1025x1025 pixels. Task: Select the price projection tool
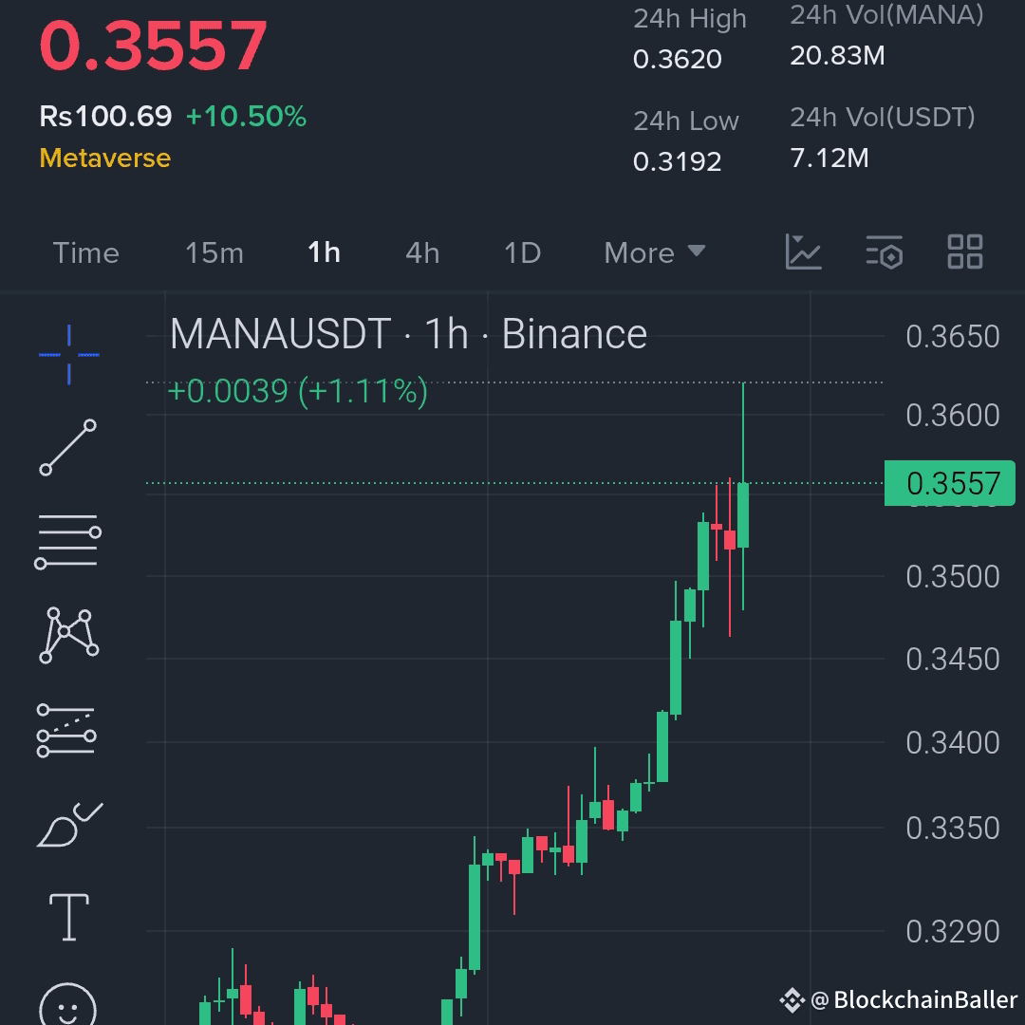pos(66,730)
